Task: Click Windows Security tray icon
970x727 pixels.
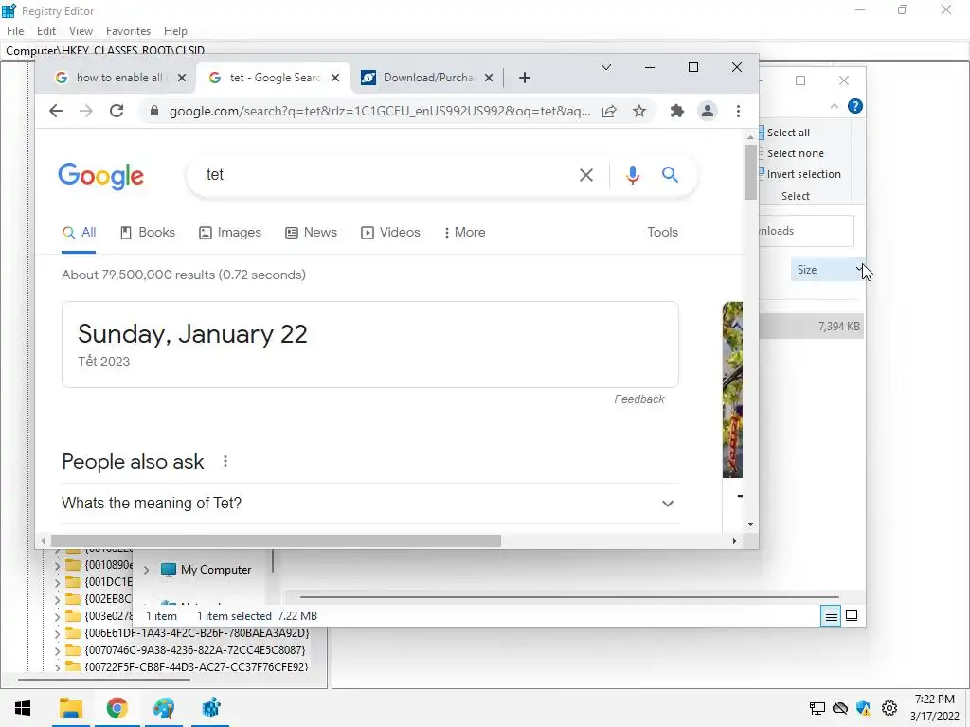Action: click(864, 708)
